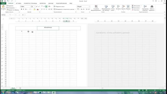This screenshot has width=167, height=94.
Task: Save the workbook from the Quick Access Toolbar
Action: pyautogui.click(x=5, y=1)
